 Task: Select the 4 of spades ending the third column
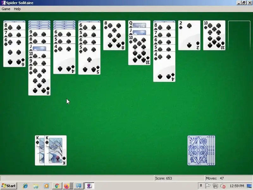[65, 59]
